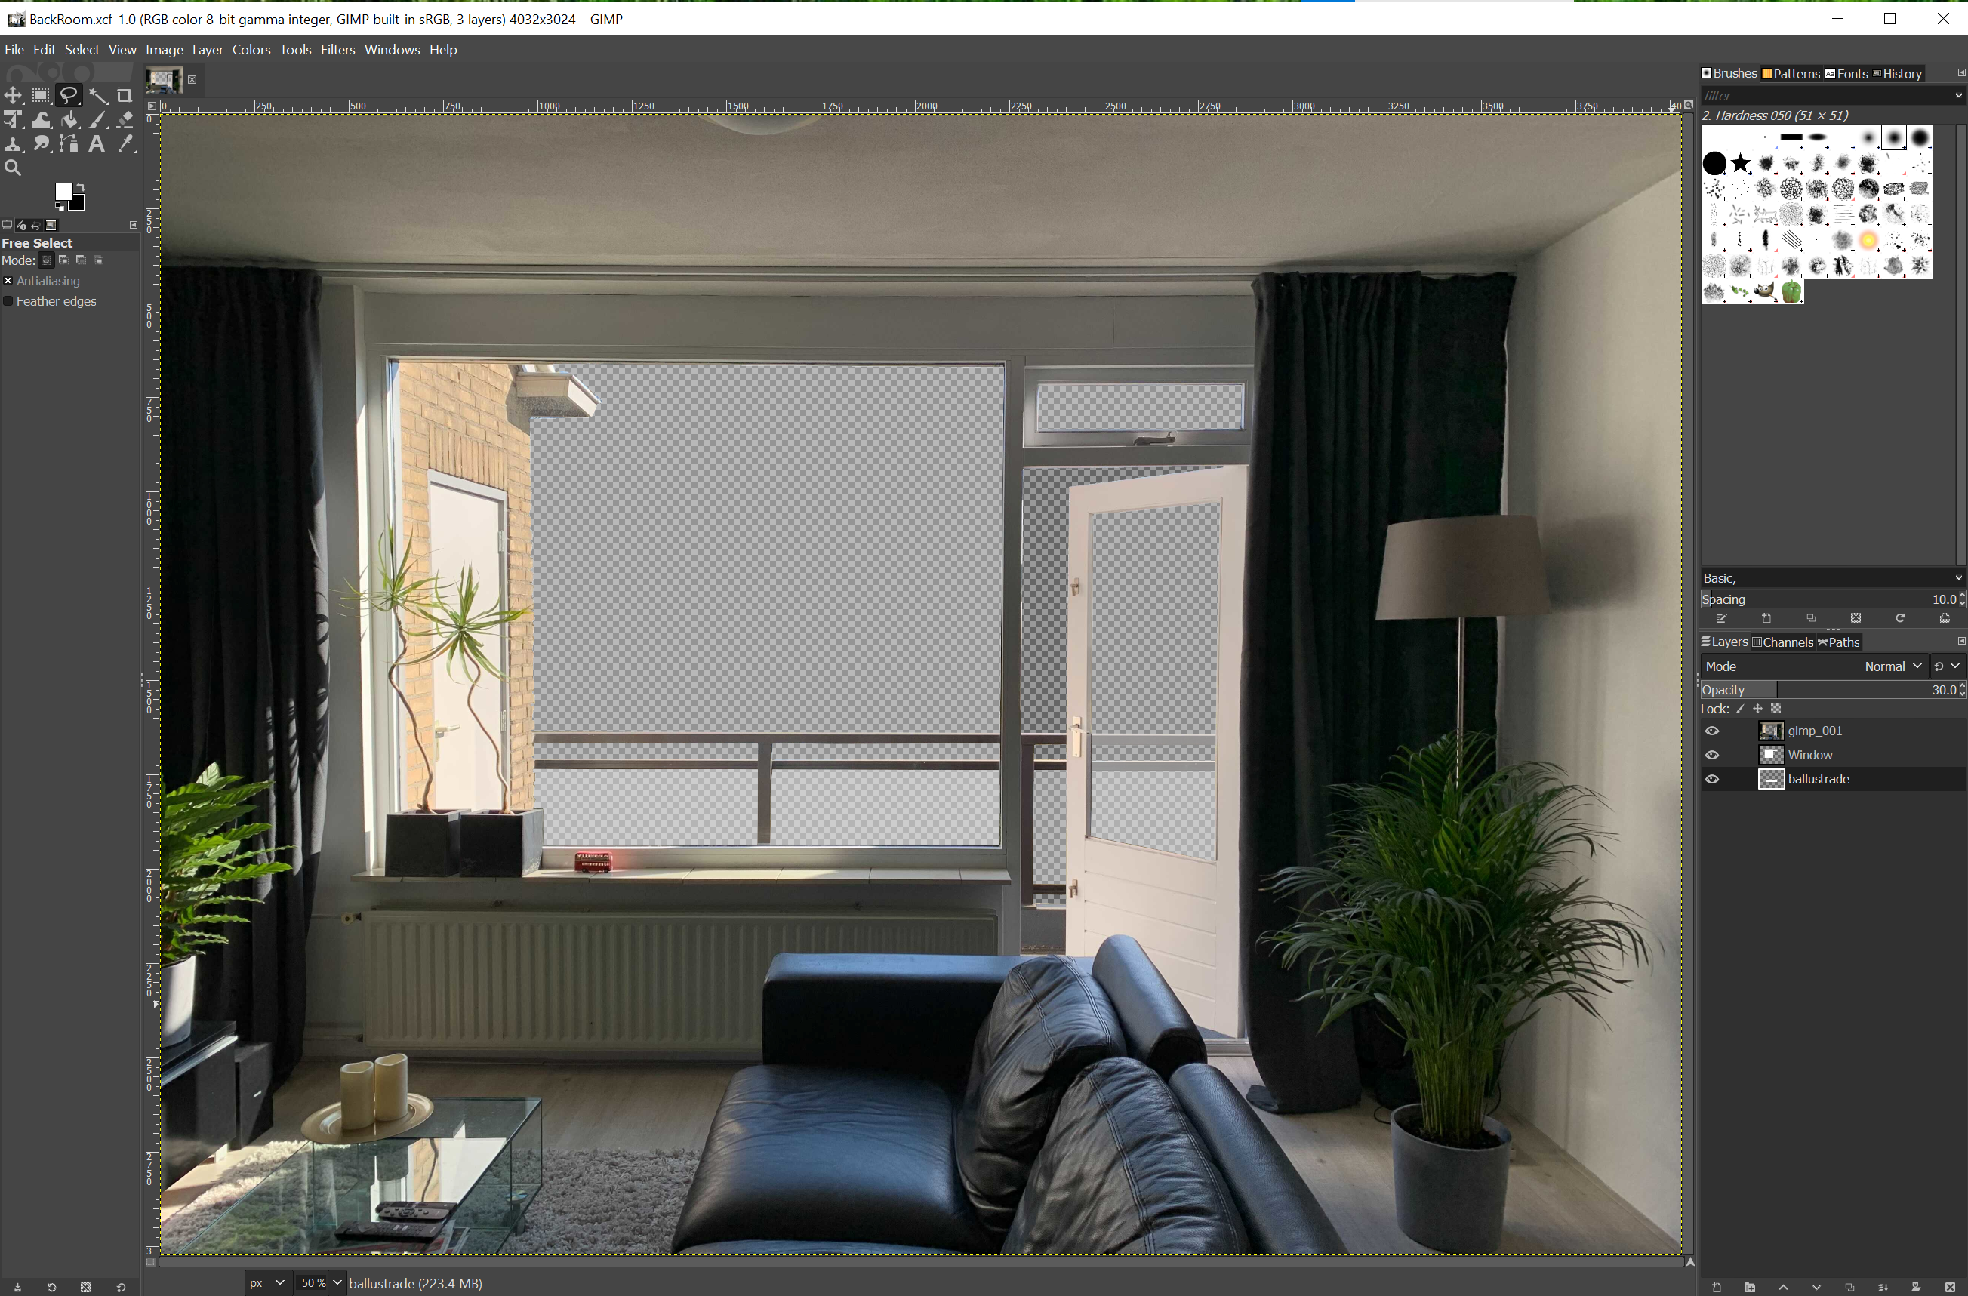The width and height of the screenshot is (1968, 1296).
Task: Select the Zoom magnifier tool
Action: click(14, 169)
